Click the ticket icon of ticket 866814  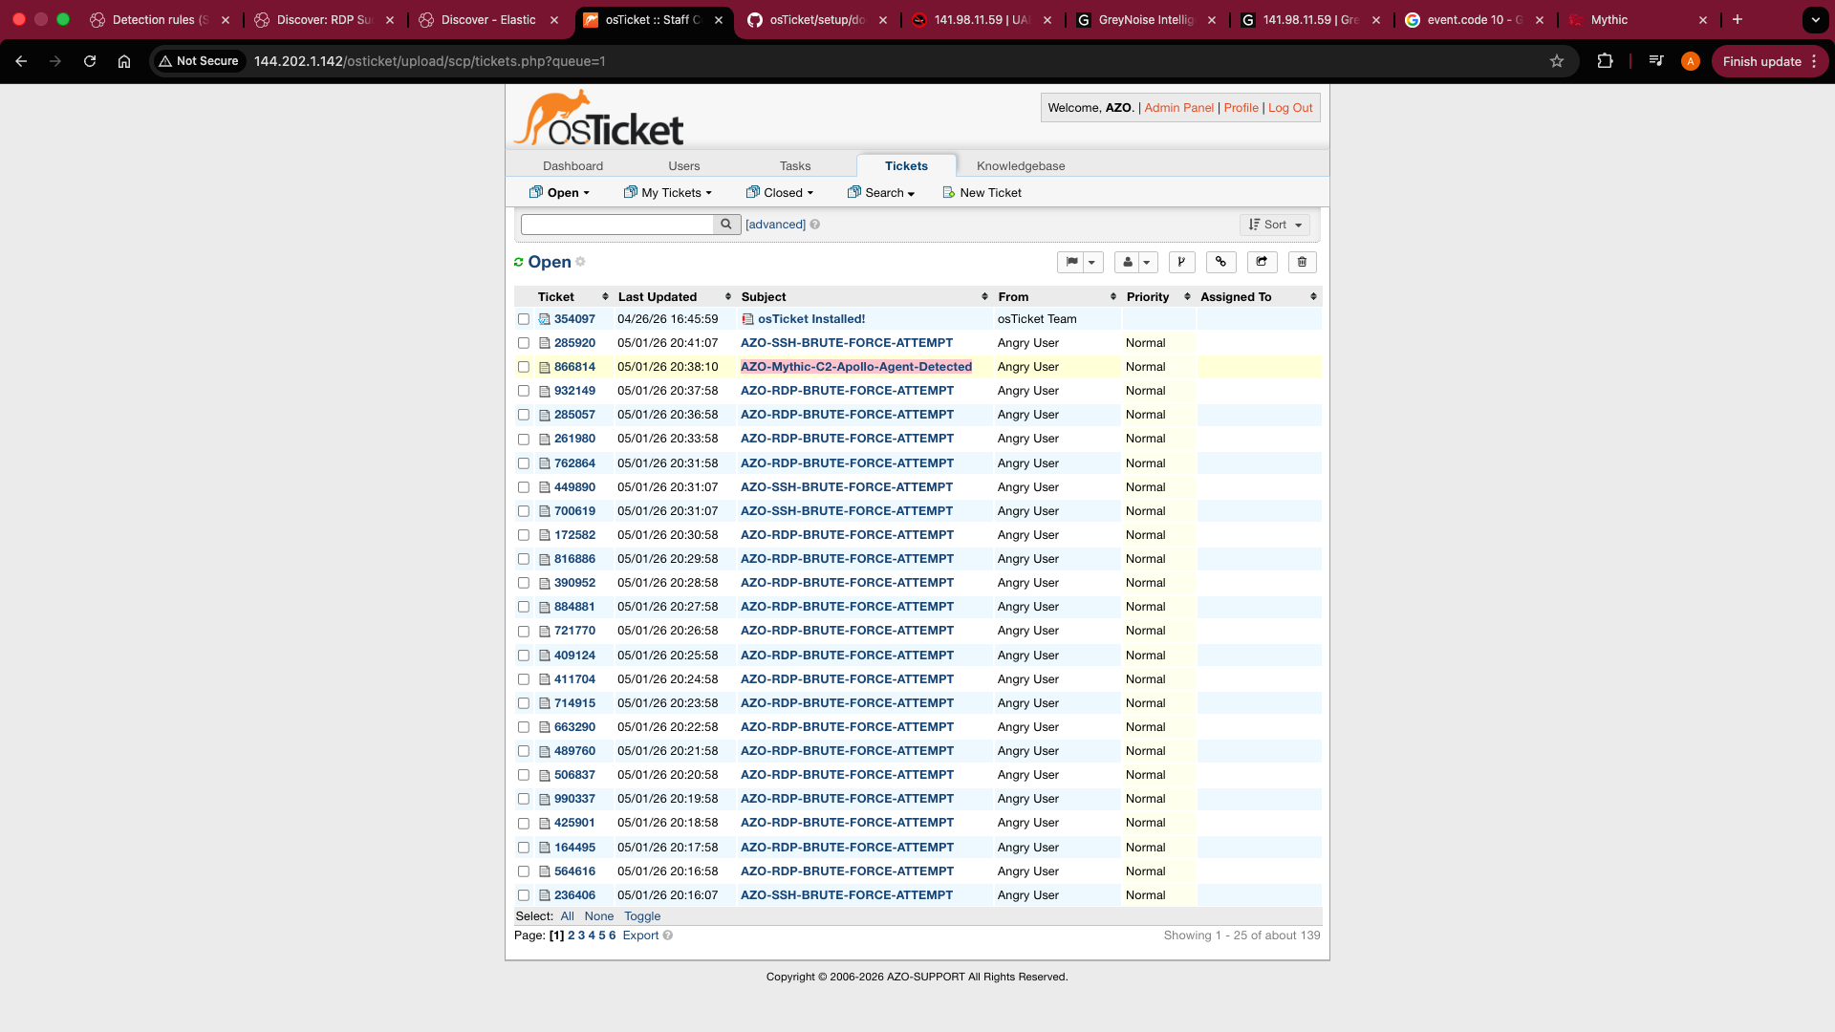pos(544,367)
